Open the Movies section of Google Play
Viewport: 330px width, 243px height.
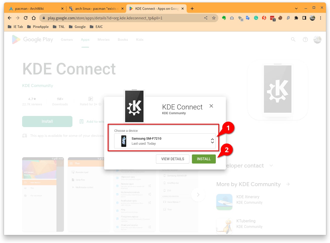coord(104,39)
